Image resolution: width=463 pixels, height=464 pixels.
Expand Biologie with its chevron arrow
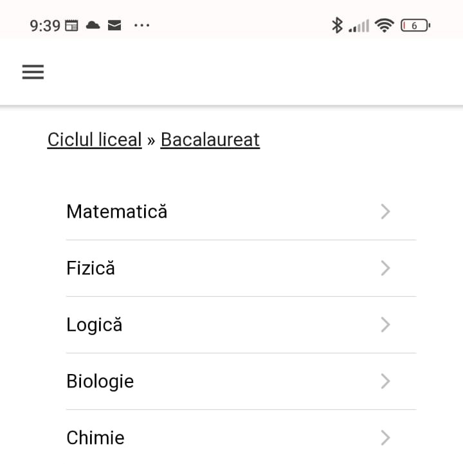[385, 381]
